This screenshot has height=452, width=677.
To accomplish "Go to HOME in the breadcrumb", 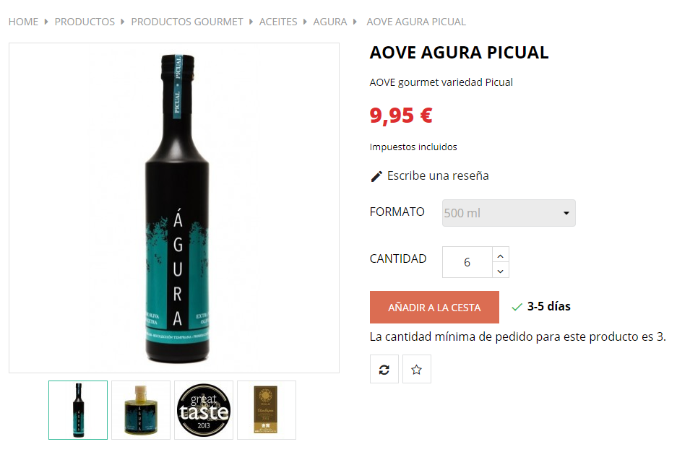I will click(x=23, y=22).
